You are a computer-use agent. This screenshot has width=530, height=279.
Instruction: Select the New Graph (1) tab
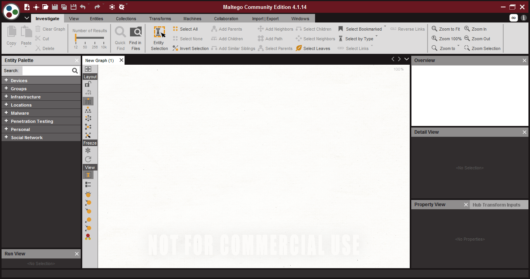(x=100, y=60)
